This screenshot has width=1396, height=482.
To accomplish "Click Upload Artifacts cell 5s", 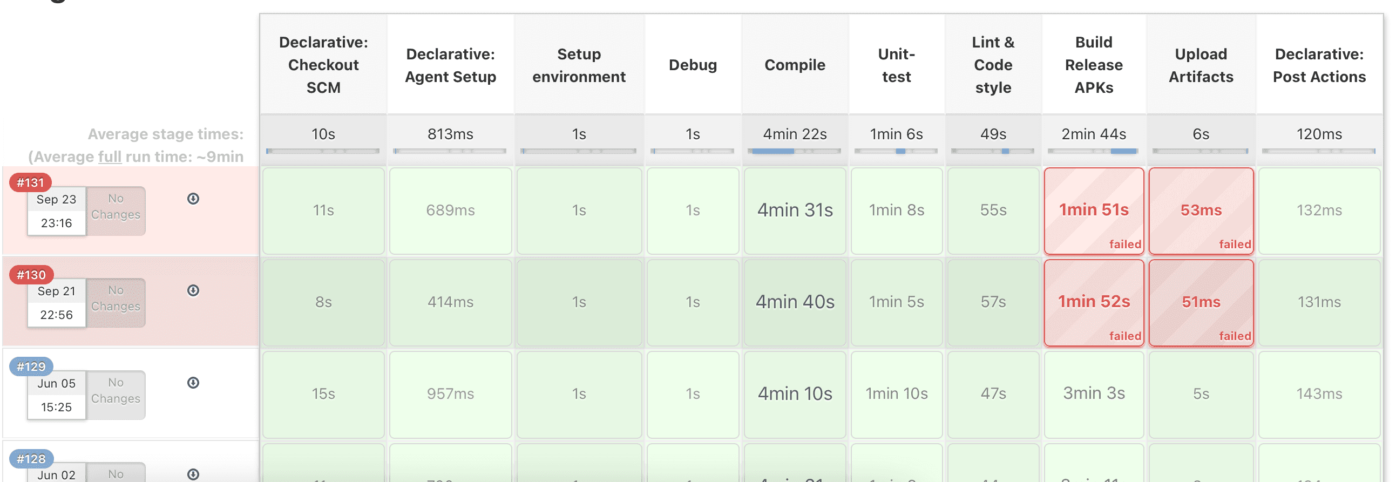I will click(1201, 395).
